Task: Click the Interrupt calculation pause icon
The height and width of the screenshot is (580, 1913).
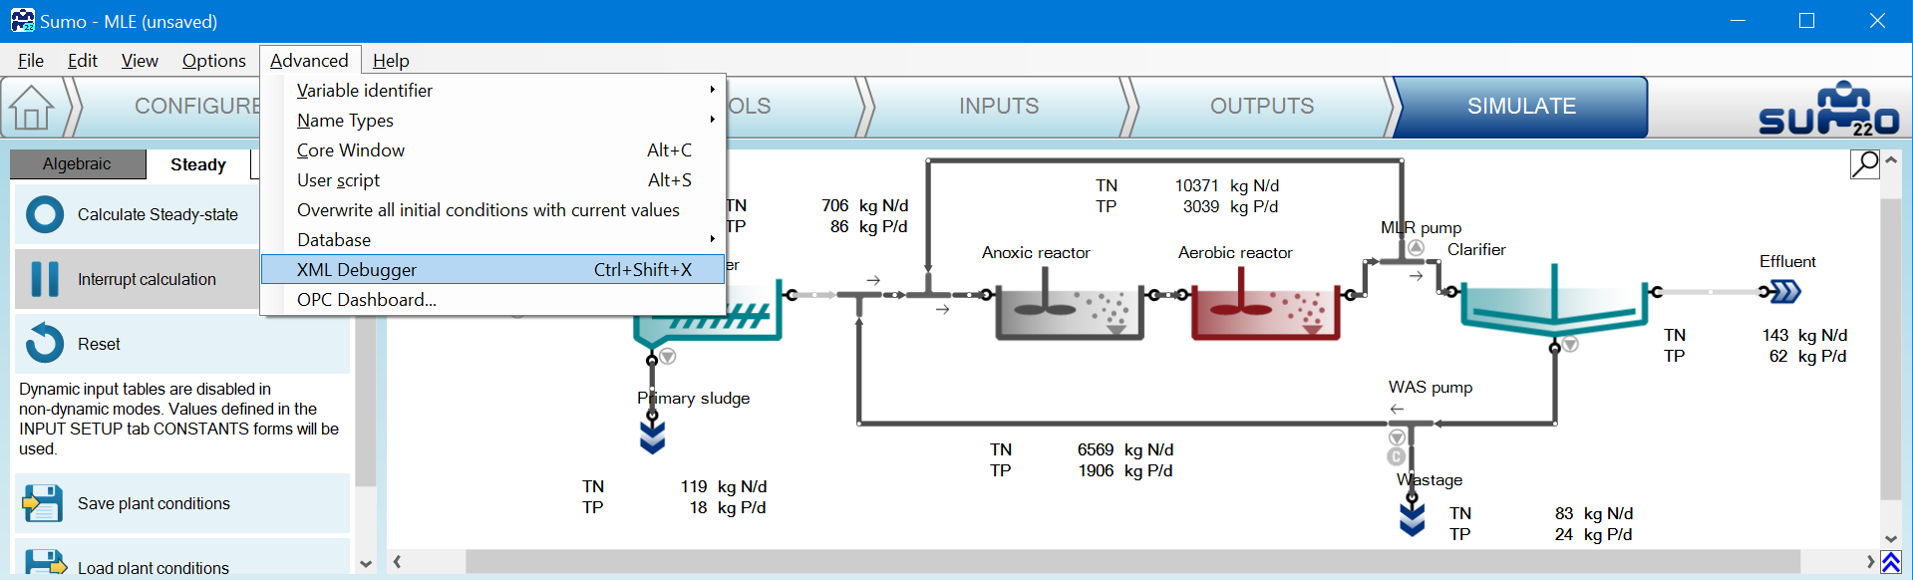Action: 45,279
